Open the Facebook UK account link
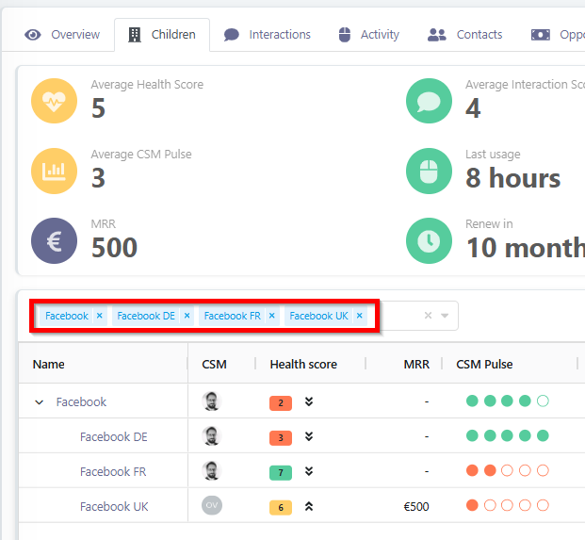 (113, 506)
